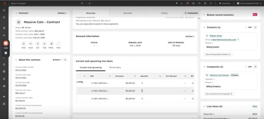Open Reporting bar-chart icon in sidebar

pos(4,86)
